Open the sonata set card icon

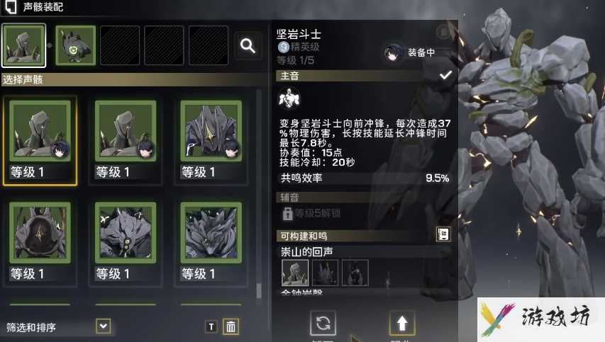(443, 234)
